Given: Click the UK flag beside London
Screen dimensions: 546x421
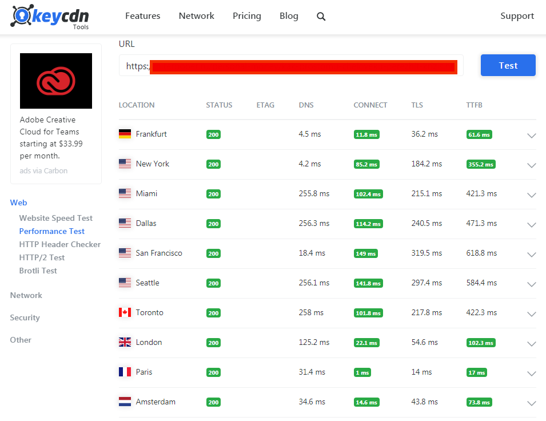Looking at the screenshot, I should click(x=125, y=342).
